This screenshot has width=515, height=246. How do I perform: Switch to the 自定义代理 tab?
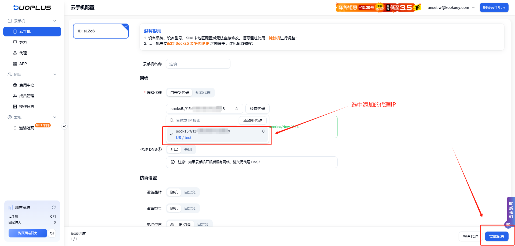pyautogui.click(x=179, y=92)
